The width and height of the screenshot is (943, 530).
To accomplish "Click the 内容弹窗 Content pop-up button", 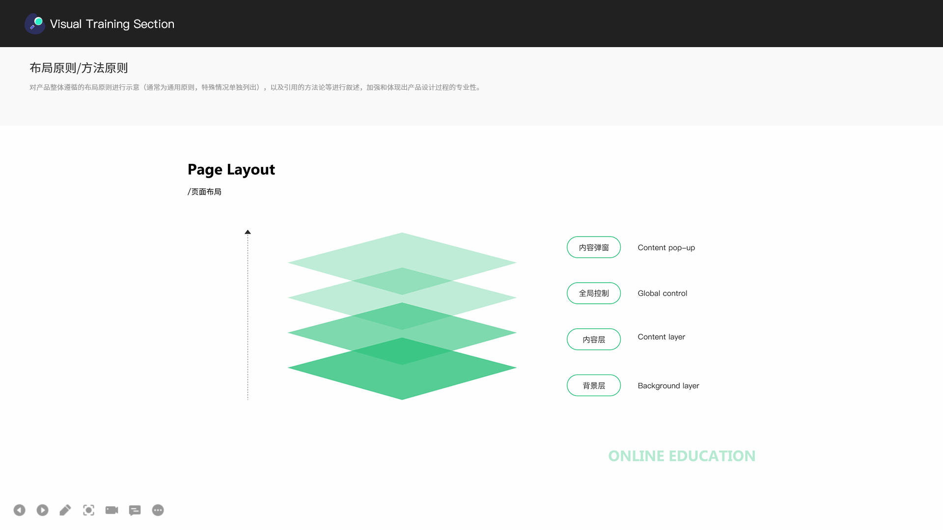I will 593,247.
